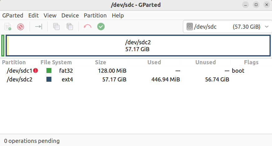Open the /dev/sdc device selector dropdown
272x146 pixels.
pos(227,27)
